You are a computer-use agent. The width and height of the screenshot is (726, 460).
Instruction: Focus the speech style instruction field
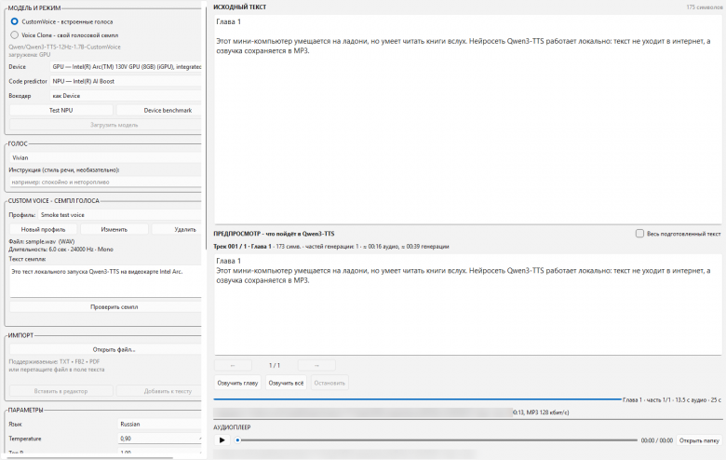click(105, 183)
